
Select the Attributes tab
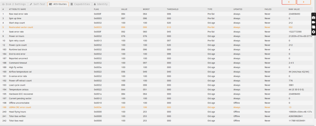(x=58, y=4)
